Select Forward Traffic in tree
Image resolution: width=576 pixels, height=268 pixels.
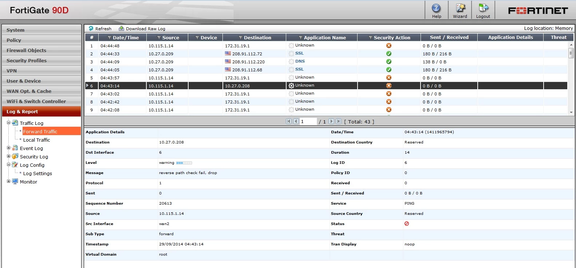(x=40, y=131)
